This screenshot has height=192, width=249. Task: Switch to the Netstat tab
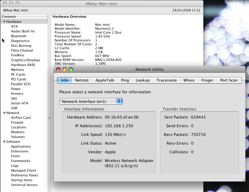click(x=82, y=80)
